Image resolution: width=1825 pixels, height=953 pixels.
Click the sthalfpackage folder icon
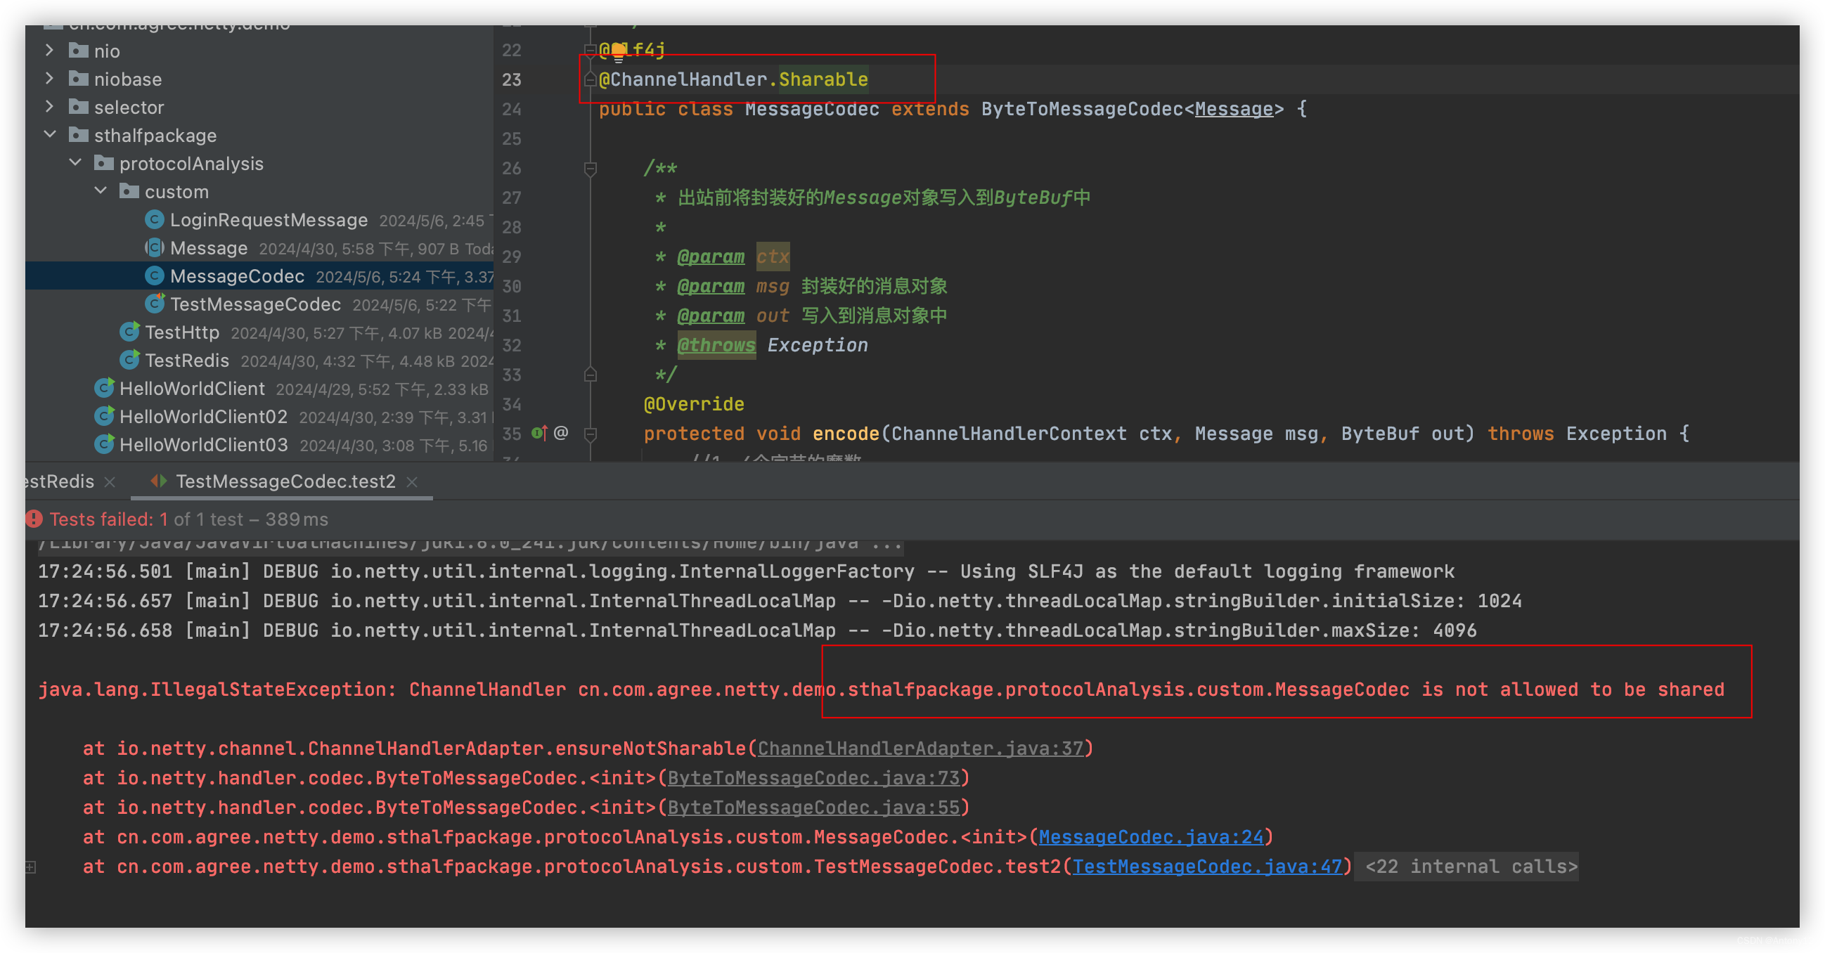(x=79, y=134)
